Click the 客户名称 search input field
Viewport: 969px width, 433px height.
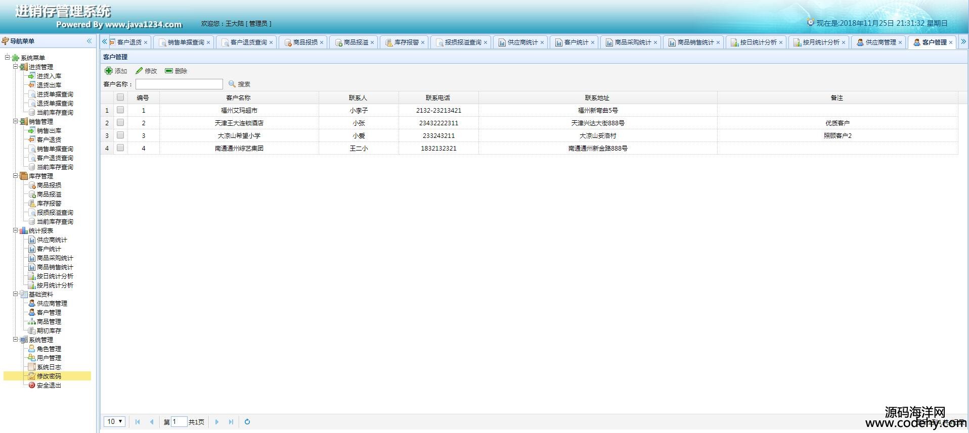point(179,84)
